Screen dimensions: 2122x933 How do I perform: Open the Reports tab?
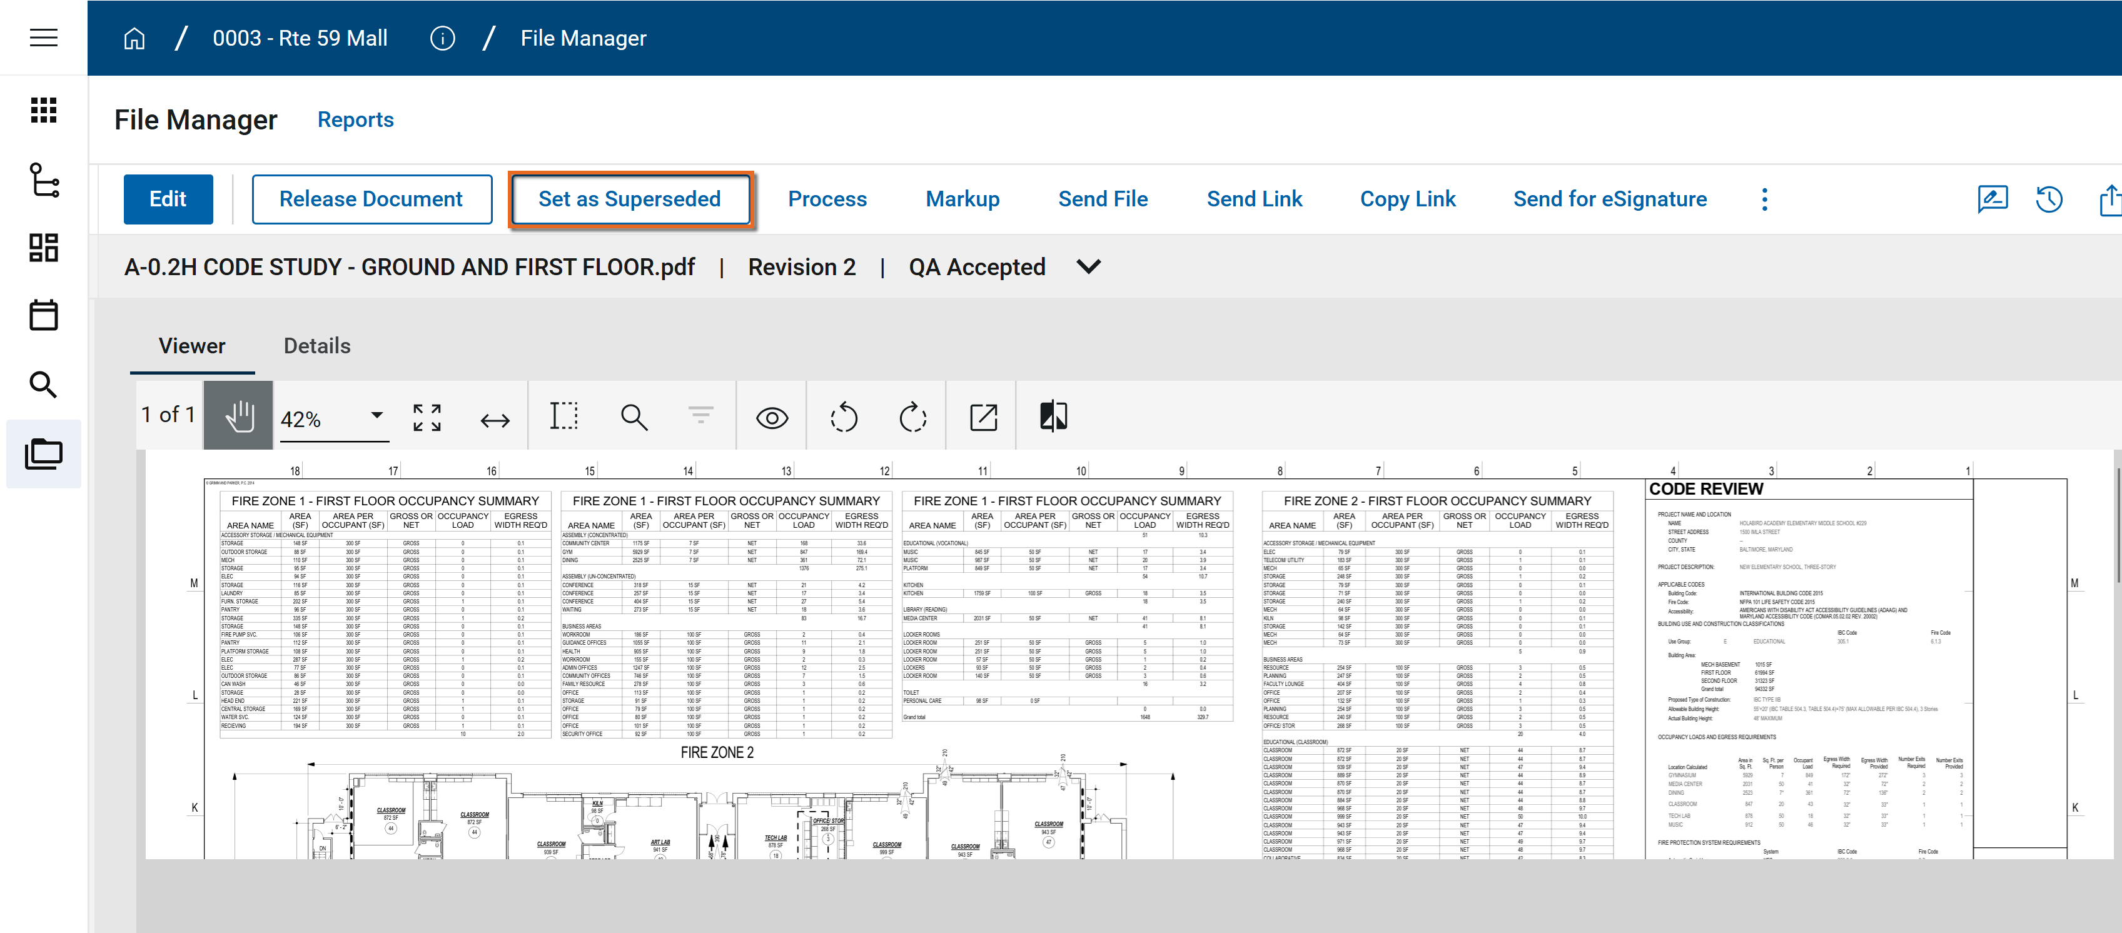(355, 119)
